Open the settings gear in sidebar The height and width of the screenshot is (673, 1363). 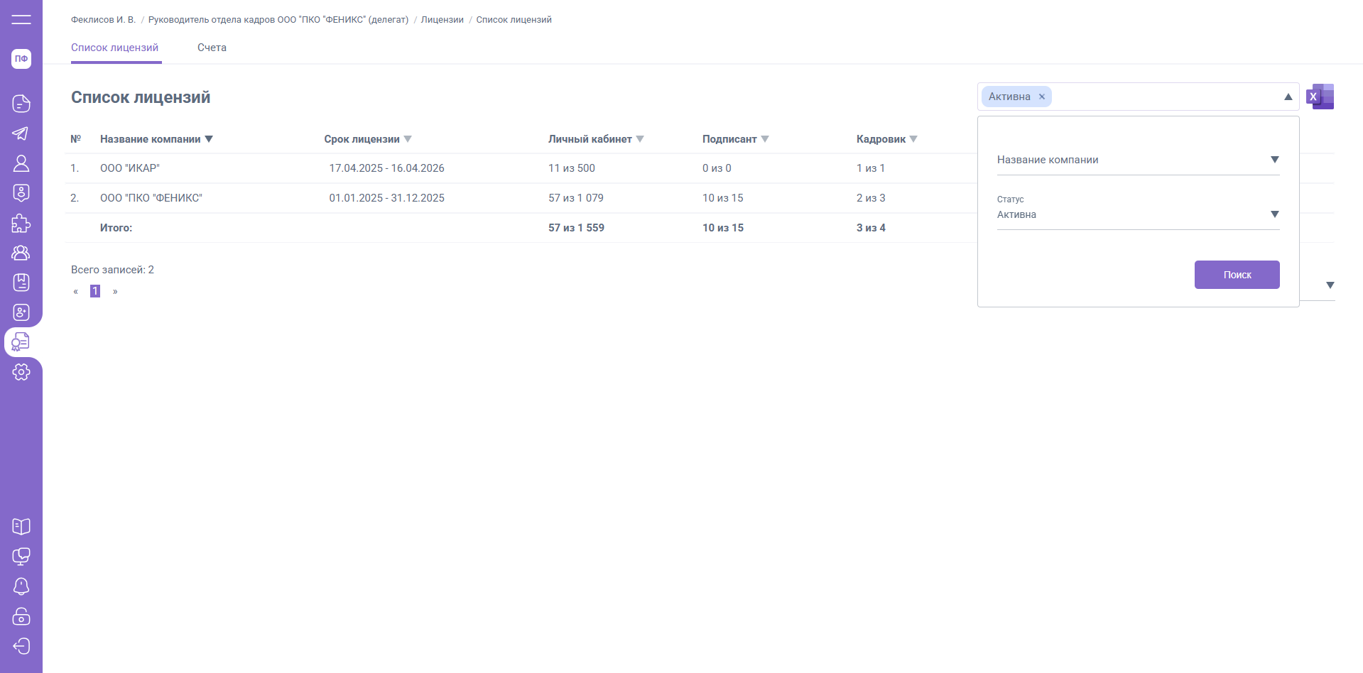click(x=21, y=372)
